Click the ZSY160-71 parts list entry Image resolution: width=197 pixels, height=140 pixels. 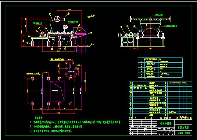(x=139, y=89)
